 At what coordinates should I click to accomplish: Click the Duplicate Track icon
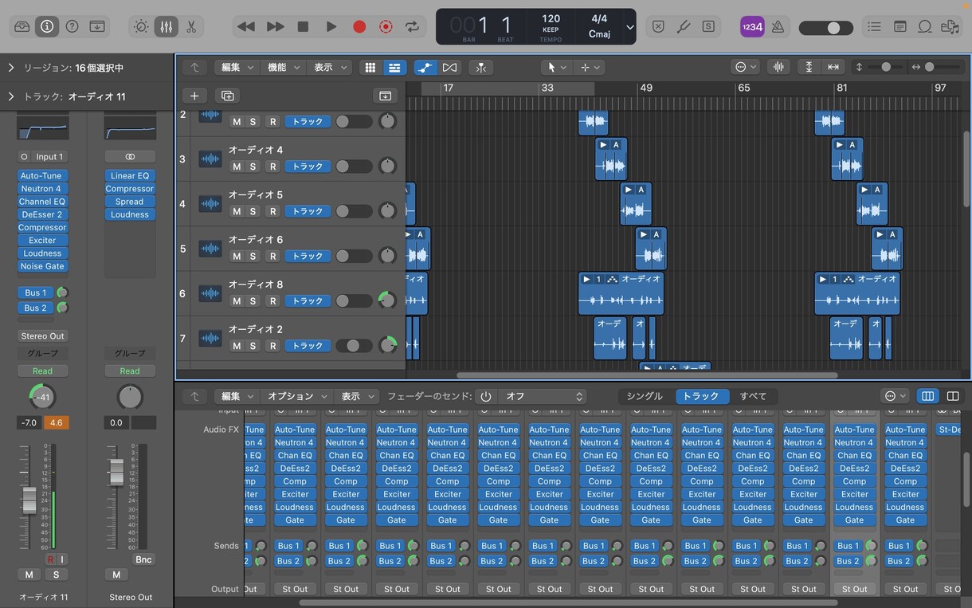tap(227, 96)
